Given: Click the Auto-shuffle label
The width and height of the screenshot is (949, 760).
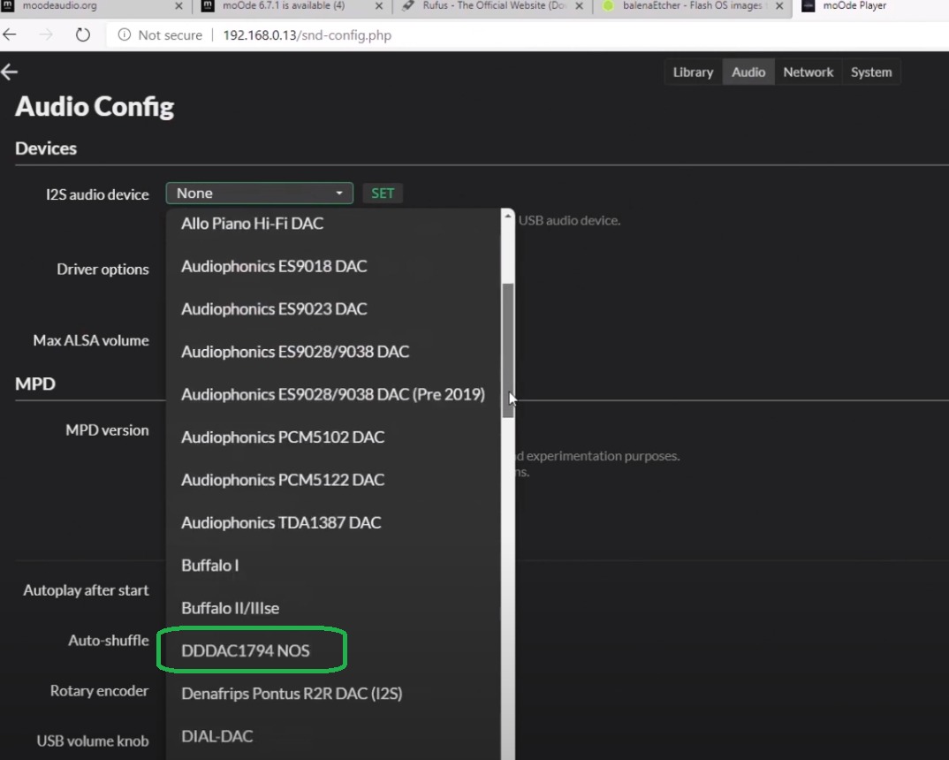Looking at the screenshot, I should click(109, 640).
